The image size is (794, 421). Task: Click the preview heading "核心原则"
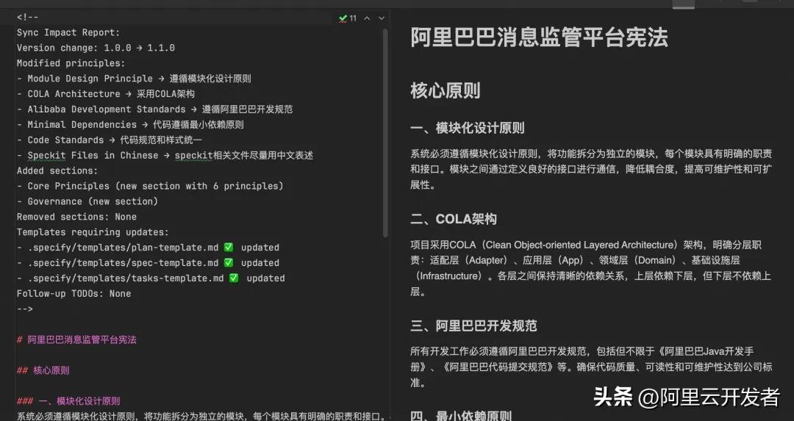tap(445, 91)
